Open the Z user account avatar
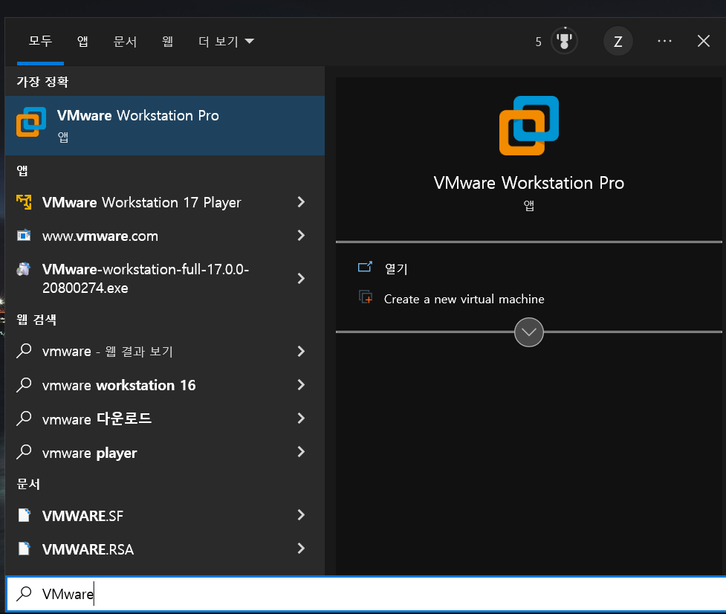Screen dimensions: 726x614 pyautogui.click(x=618, y=42)
